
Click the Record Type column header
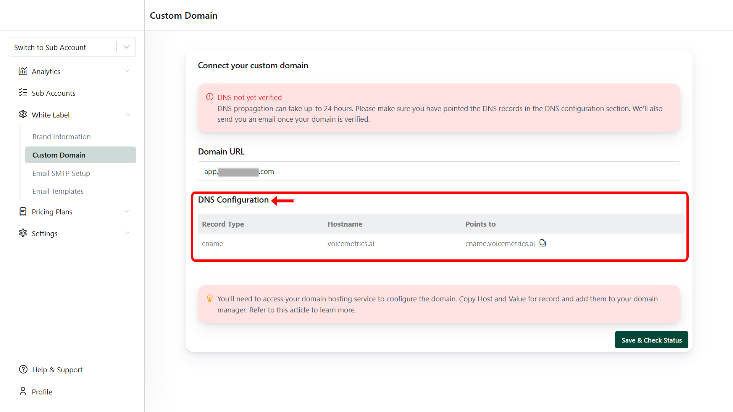pyautogui.click(x=223, y=224)
